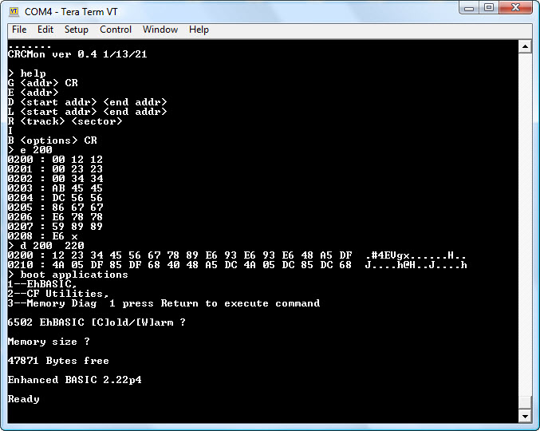Click the "Memory size ?" terminal line
This screenshot has height=431, width=540.
coord(49,342)
